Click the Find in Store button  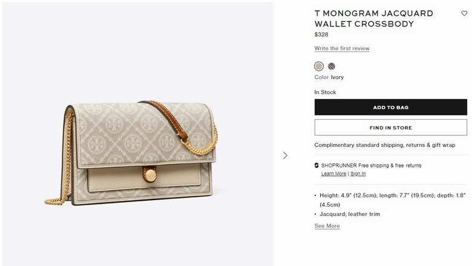click(x=391, y=128)
